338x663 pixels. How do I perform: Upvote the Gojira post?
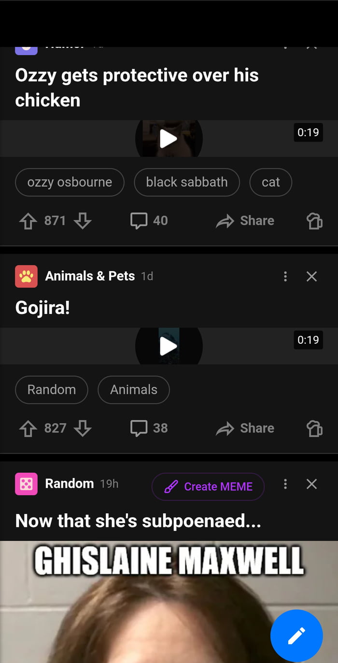pos(28,428)
